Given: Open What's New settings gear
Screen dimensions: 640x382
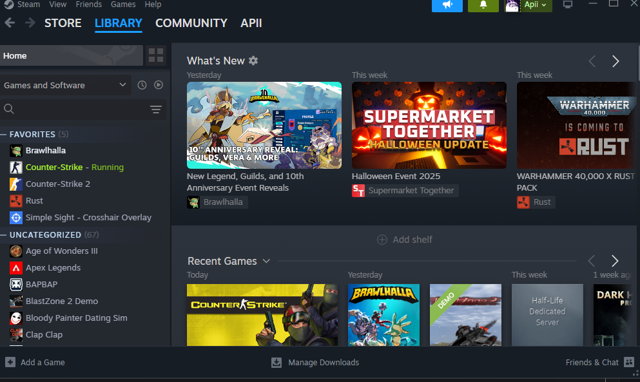Looking at the screenshot, I should (x=253, y=61).
